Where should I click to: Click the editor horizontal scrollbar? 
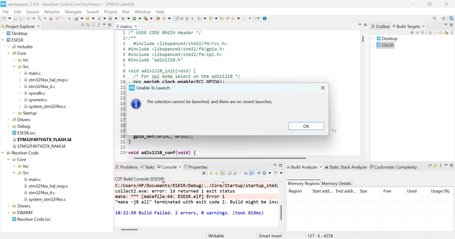point(220,158)
